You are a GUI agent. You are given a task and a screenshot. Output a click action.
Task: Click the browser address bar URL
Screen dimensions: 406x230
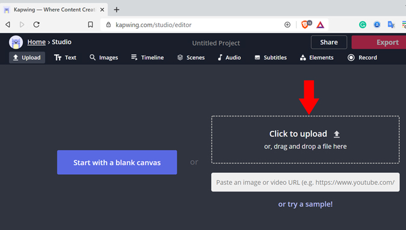point(153,25)
